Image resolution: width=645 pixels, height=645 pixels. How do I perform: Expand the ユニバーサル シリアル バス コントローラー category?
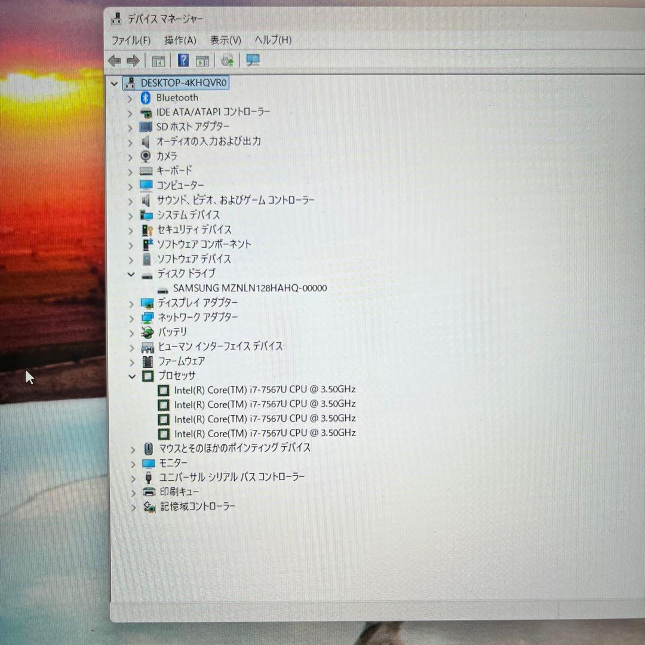coord(133,478)
